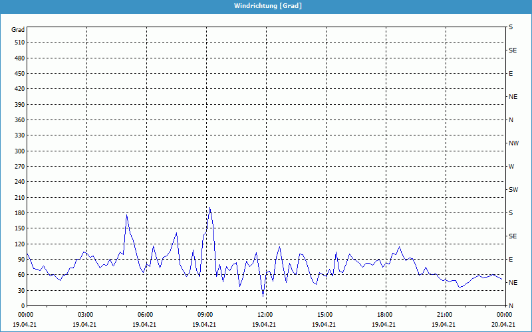
Task: Click the 90 degree y-axis label
Action: pos(20,260)
